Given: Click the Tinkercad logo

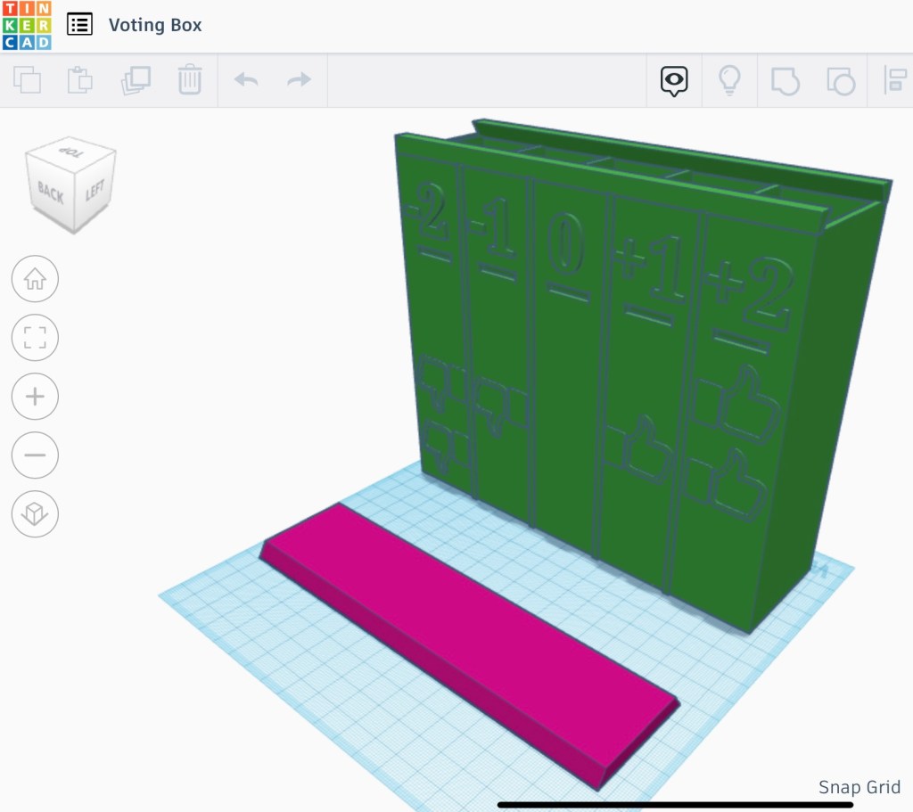Looking at the screenshot, I should [x=27, y=25].
